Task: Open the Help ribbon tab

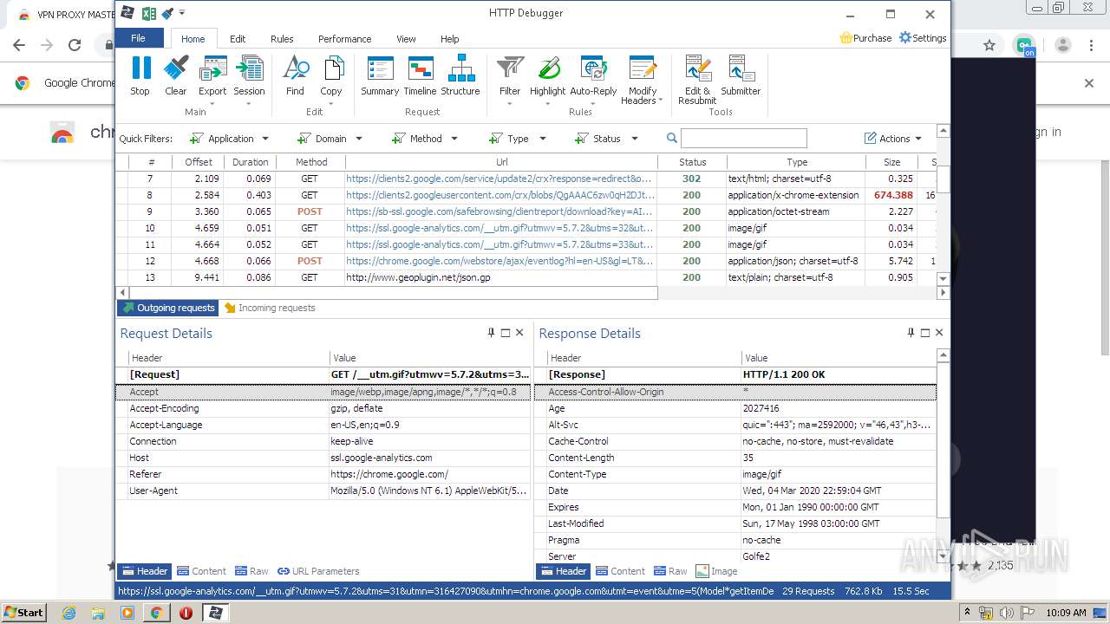Action: [449, 39]
